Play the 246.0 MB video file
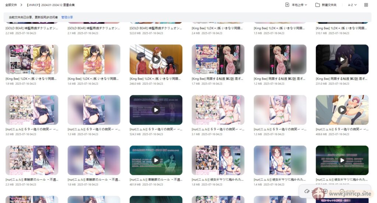The height and width of the screenshot is (203, 377). pyautogui.click(x=156, y=59)
